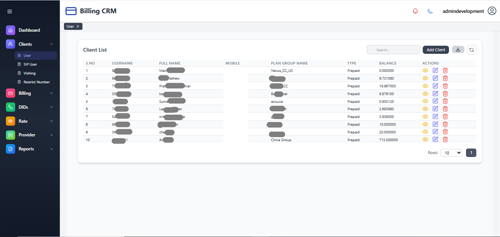Click the download export icon button
The width and height of the screenshot is (500, 237).
(x=458, y=50)
